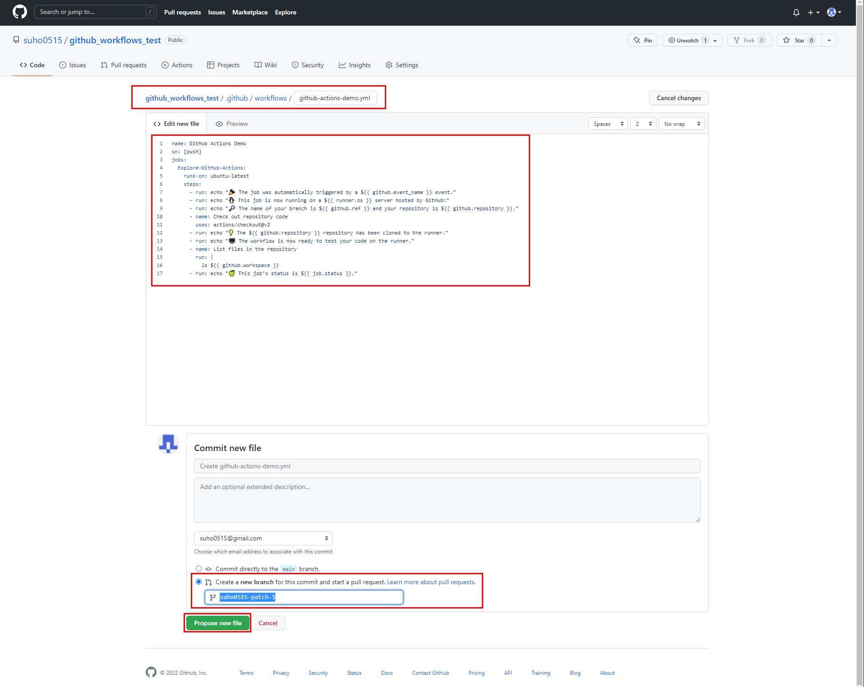The height and width of the screenshot is (687, 864).
Task: Open the API footer link
Action: [x=508, y=673]
